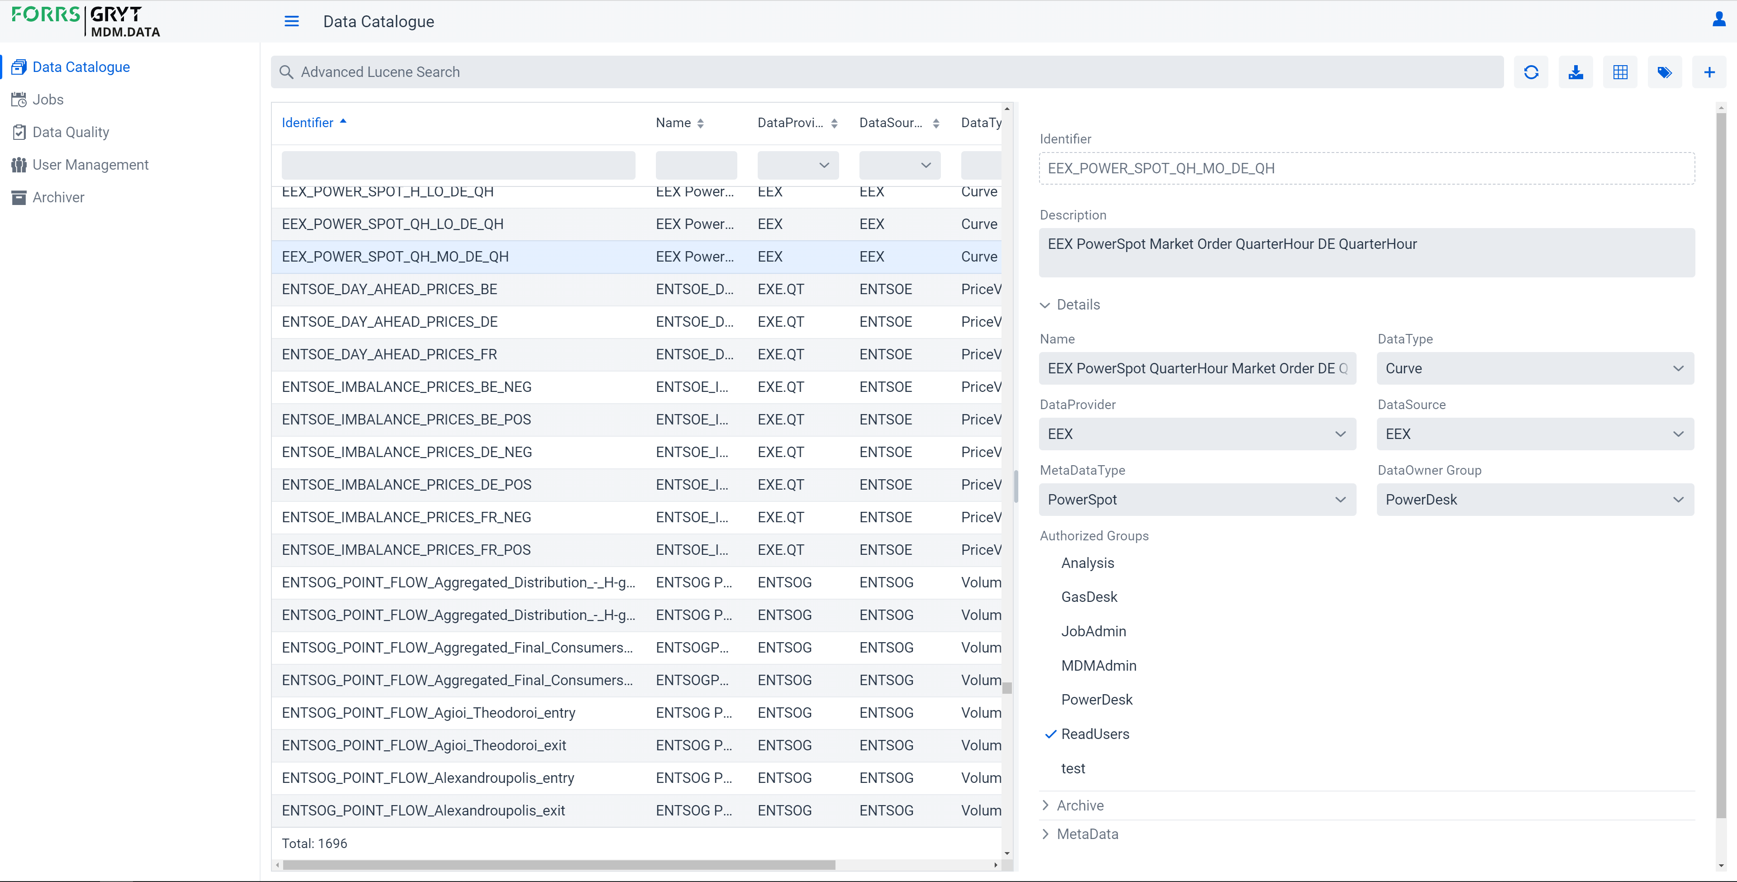Expand the Archive section

point(1072,806)
